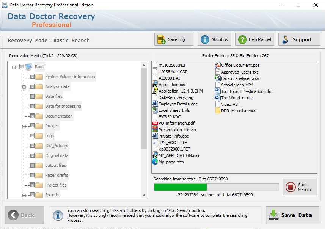This screenshot has height=229, width=325.
Task: Expand the Images folder node
Action: coord(24,126)
